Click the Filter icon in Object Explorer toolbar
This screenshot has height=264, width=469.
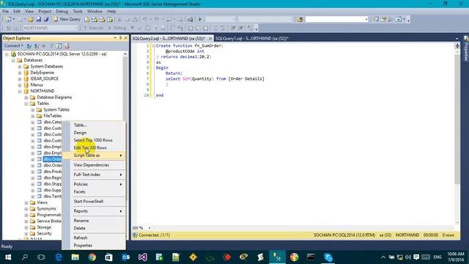pos(51,45)
